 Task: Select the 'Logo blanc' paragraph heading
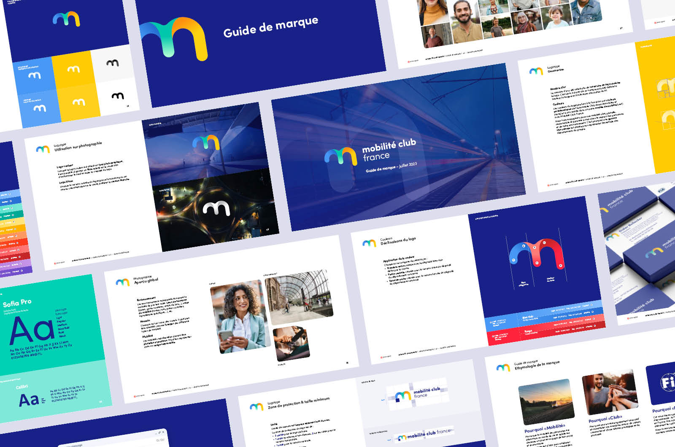coord(66,182)
